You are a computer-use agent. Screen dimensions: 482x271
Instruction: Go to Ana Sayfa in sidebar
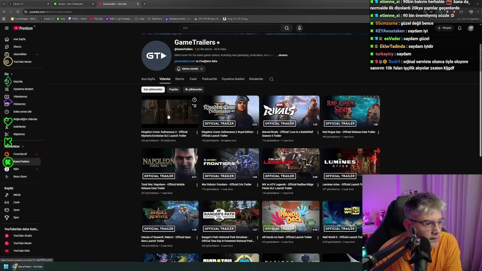click(x=20, y=39)
